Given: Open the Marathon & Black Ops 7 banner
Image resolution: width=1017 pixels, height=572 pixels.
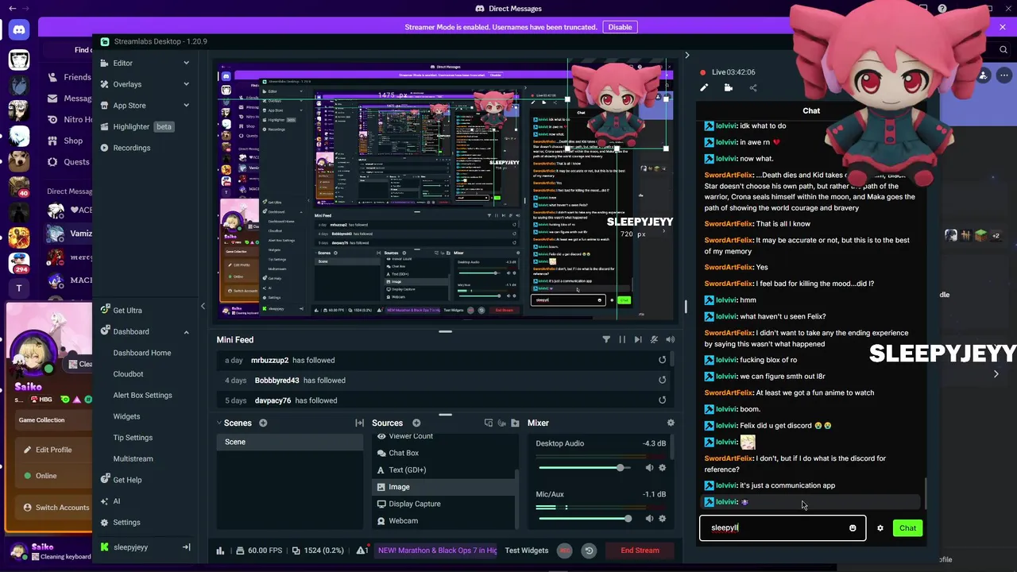Looking at the screenshot, I should pos(435,551).
